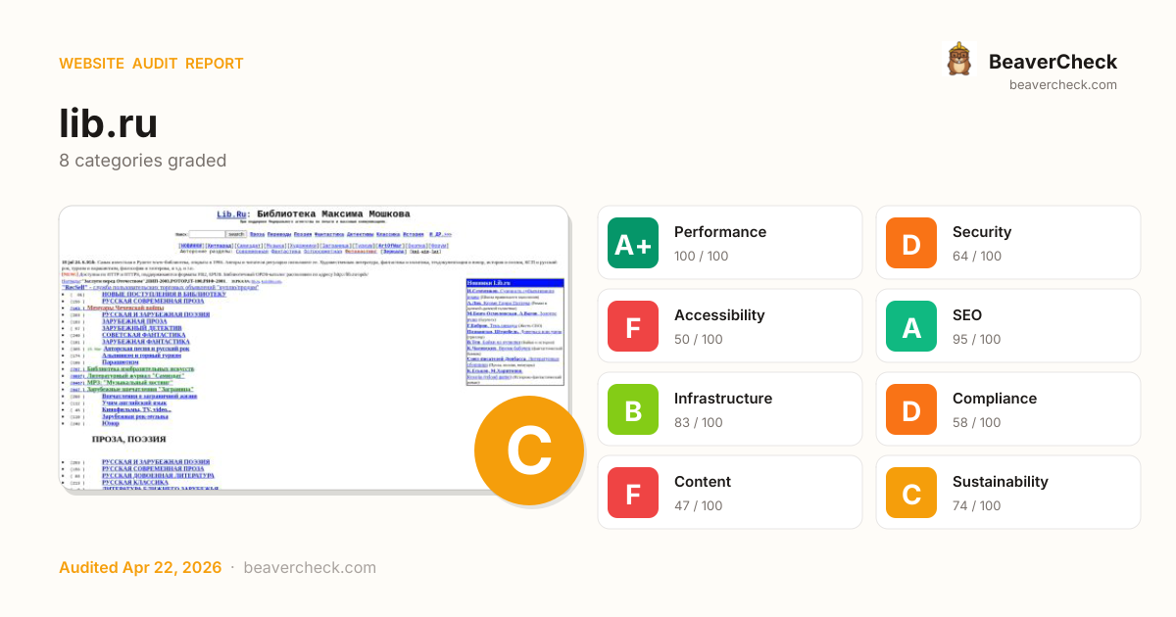
Task: Select the Security 64 / 100 score text
Action: pyautogui.click(x=977, y=257)
